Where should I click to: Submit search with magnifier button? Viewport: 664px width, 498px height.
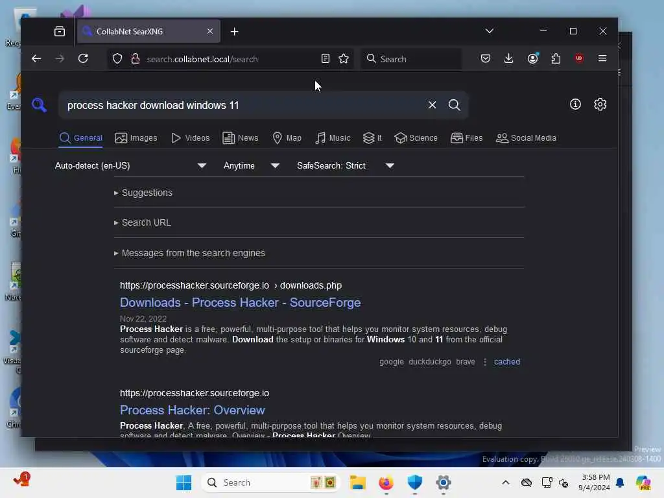click(454, 104)
